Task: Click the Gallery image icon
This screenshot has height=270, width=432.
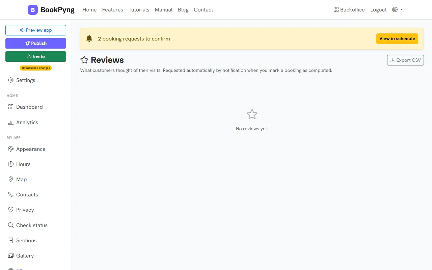Action: [x=11, y=255]
